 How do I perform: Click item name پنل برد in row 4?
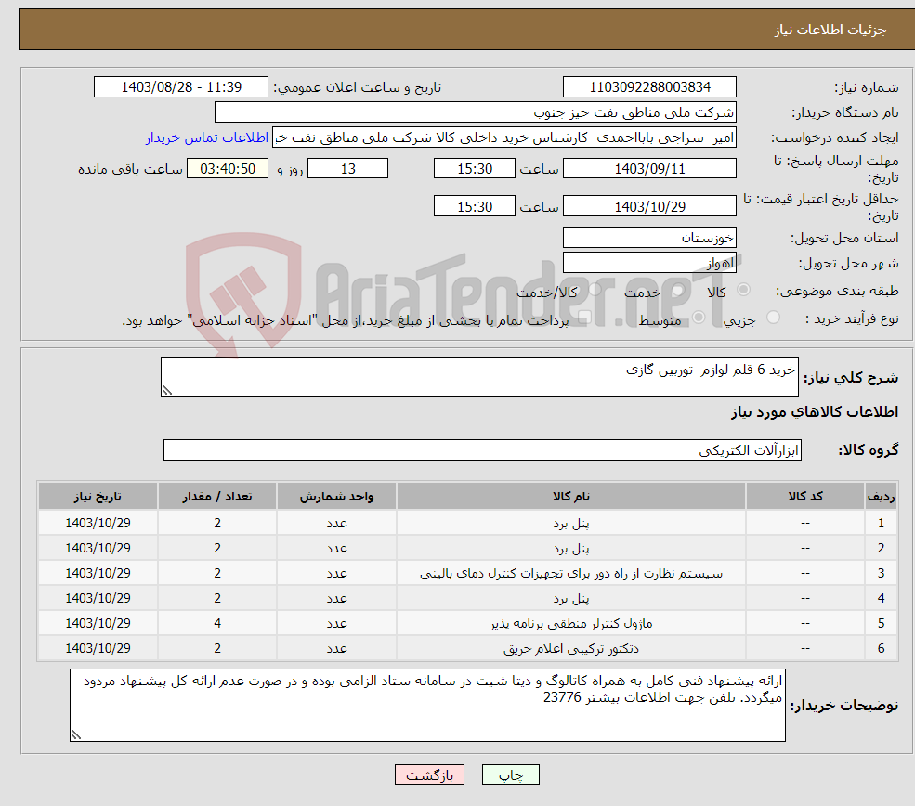pyautogui.click(x=571, y=598)
